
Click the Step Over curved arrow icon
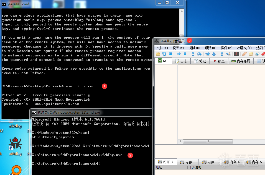click(199, 54)
